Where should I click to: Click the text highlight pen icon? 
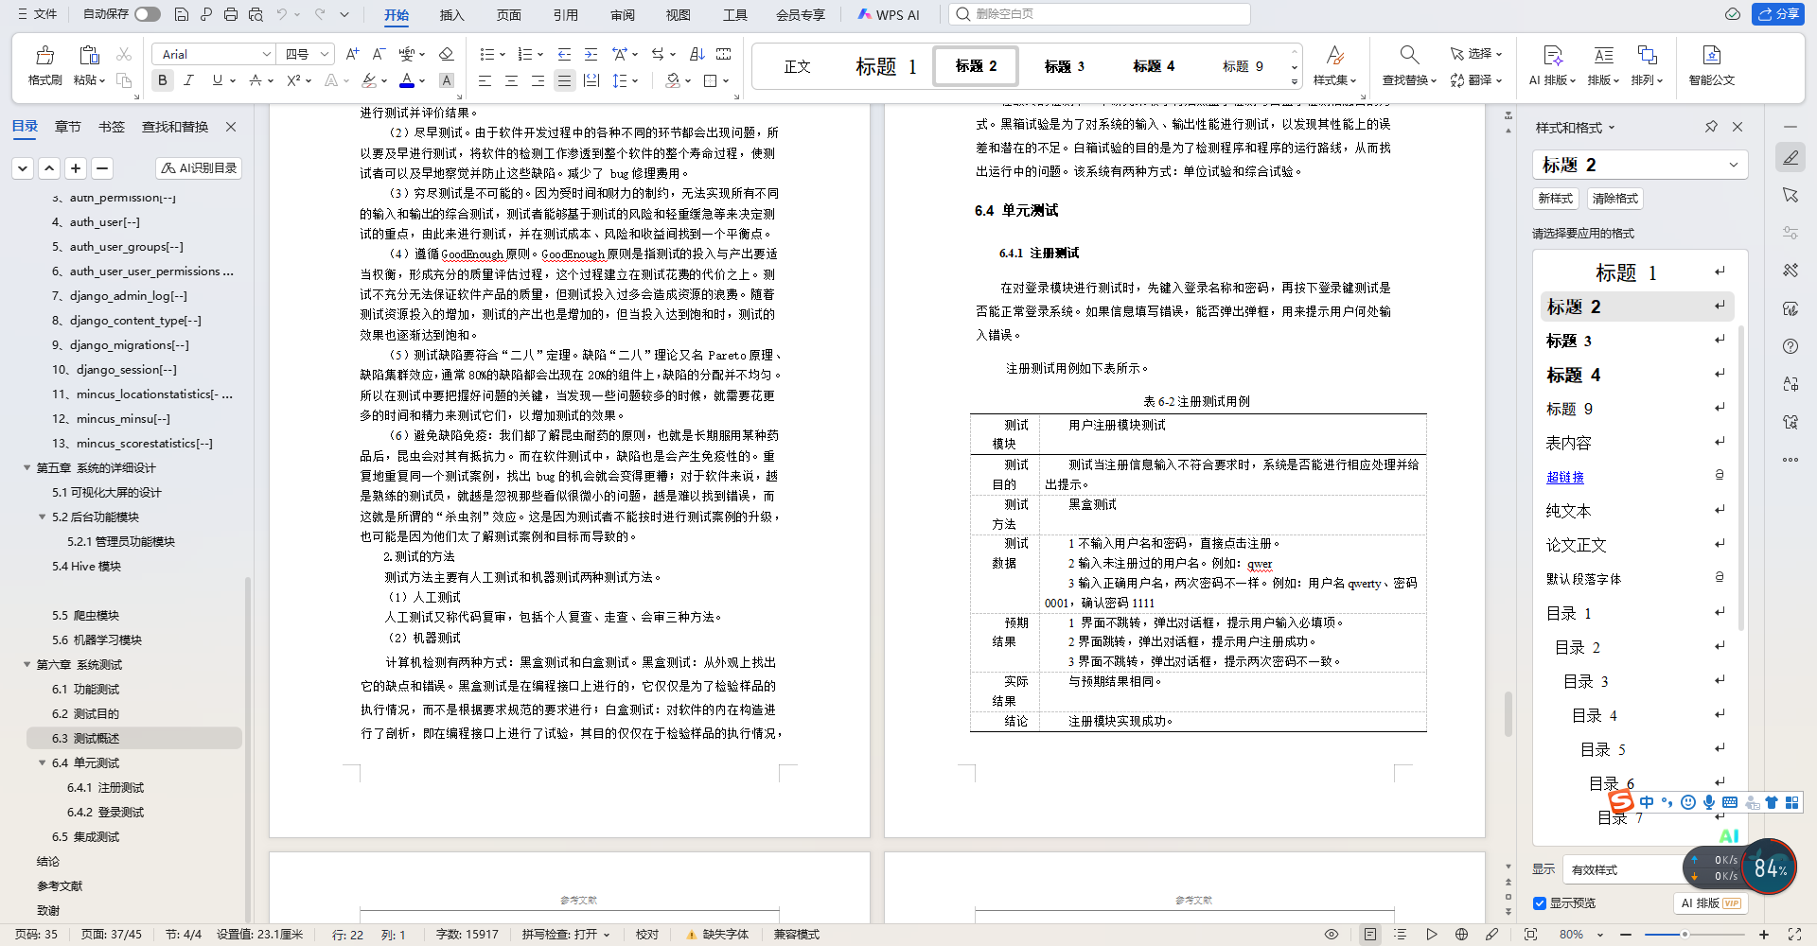click(369, 80)
